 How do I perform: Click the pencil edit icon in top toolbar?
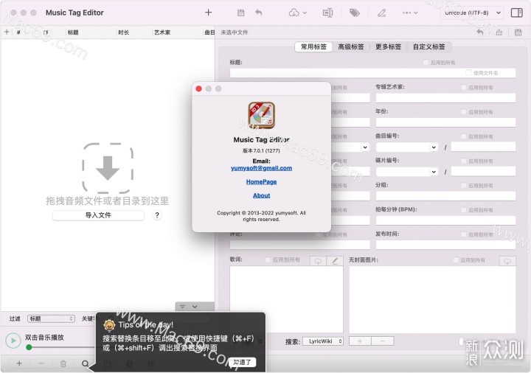pos(382,13)
